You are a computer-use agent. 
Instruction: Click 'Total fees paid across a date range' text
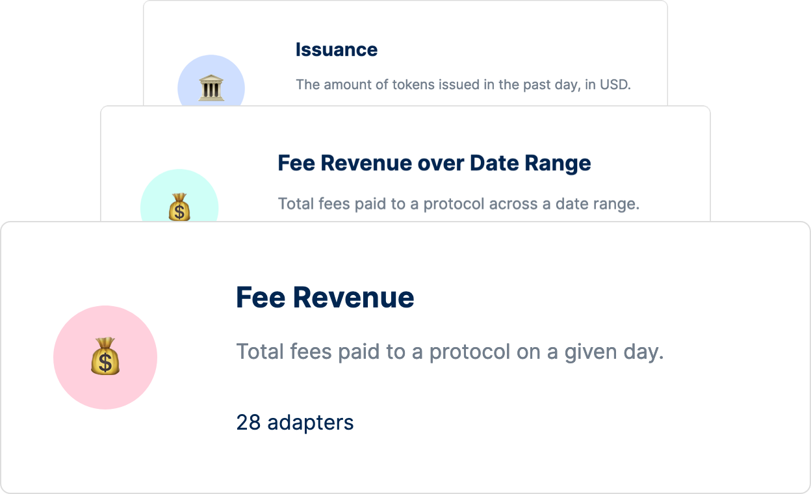tap(458, 204)
